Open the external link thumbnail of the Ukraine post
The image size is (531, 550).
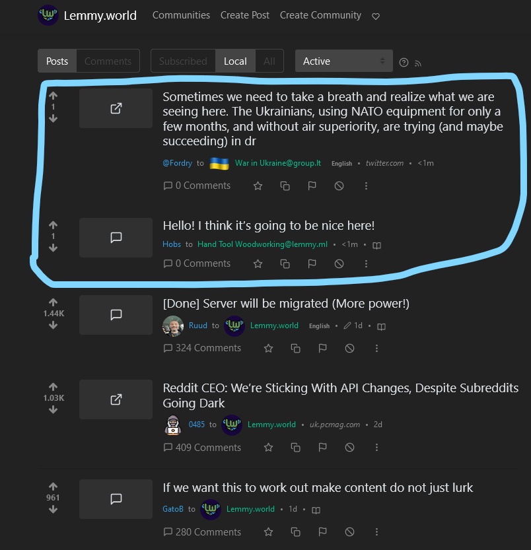116,108
